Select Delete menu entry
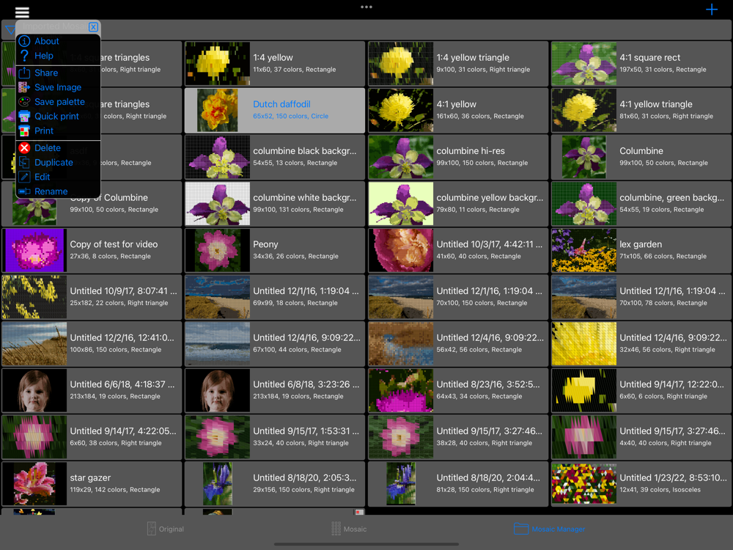 point(48,148)
